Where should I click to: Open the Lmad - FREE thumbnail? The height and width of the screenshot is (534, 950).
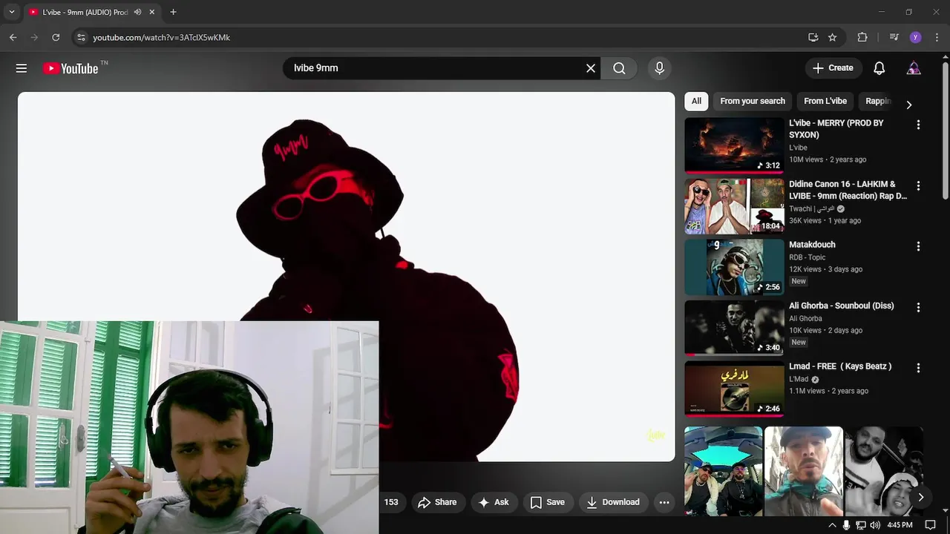[x=734, y=389]
